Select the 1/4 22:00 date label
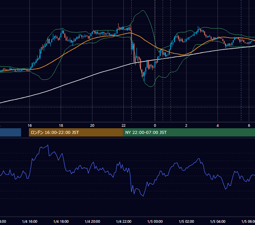The width and height of the screenshot is (255, 225). coord(124,222)
